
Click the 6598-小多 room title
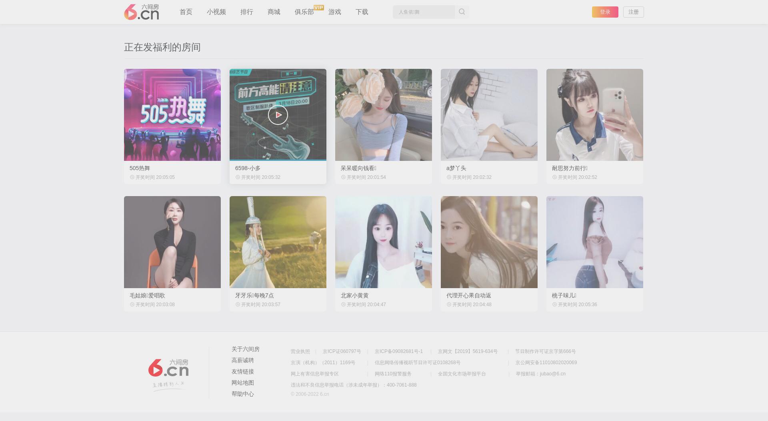pos(248,168)
